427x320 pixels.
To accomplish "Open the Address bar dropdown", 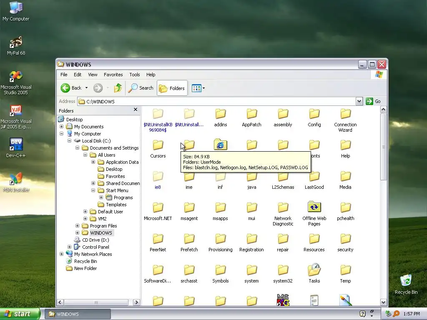I will 359,101.
